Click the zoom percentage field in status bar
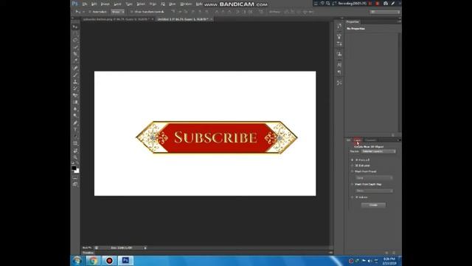 point(87,248)
